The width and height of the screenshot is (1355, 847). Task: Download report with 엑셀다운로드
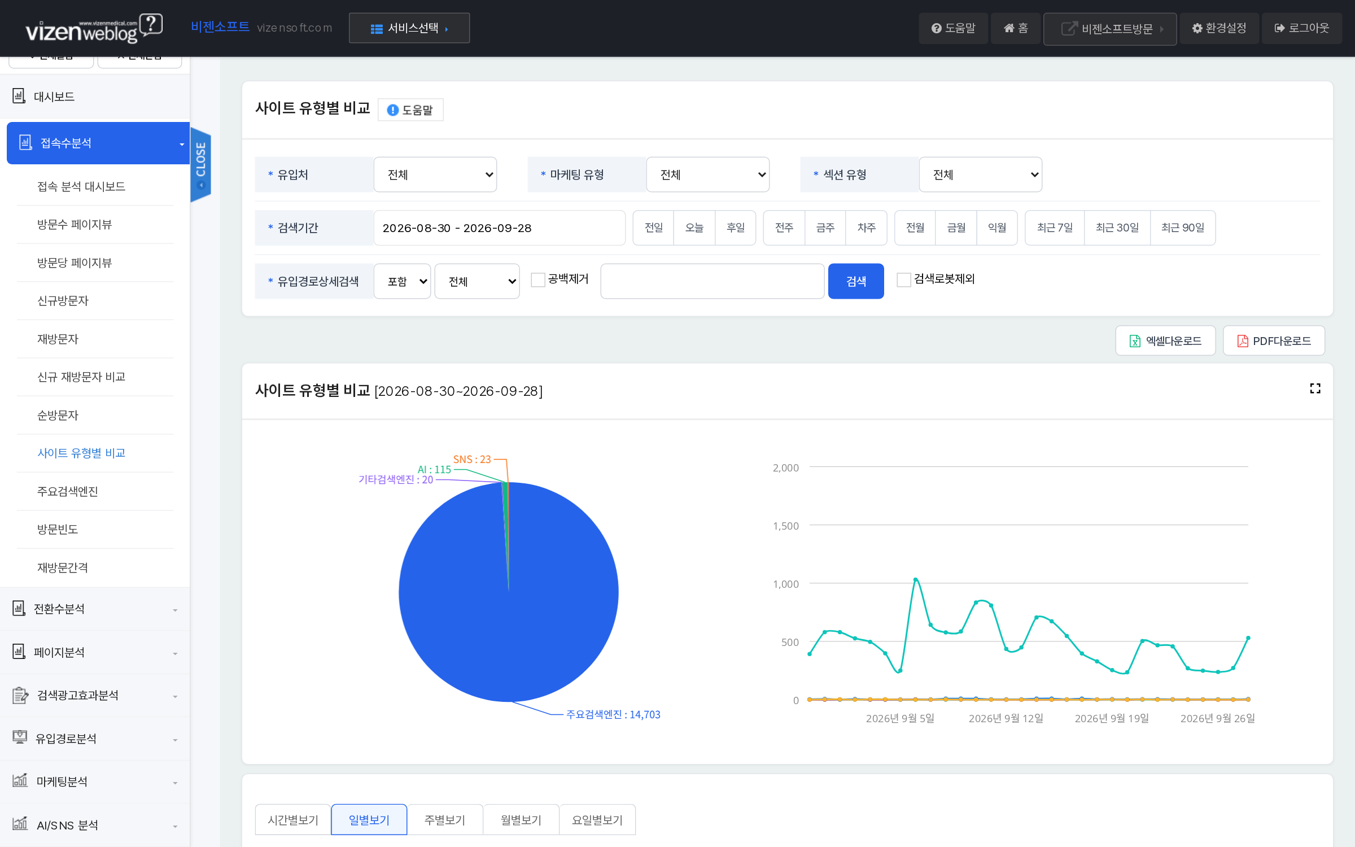[x=1165, y=340]
